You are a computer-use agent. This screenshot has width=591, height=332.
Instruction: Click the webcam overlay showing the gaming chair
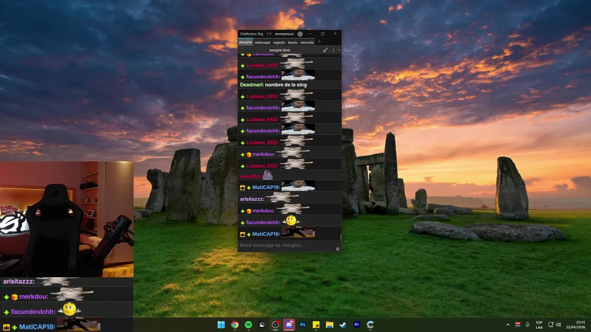click(66, 219)
